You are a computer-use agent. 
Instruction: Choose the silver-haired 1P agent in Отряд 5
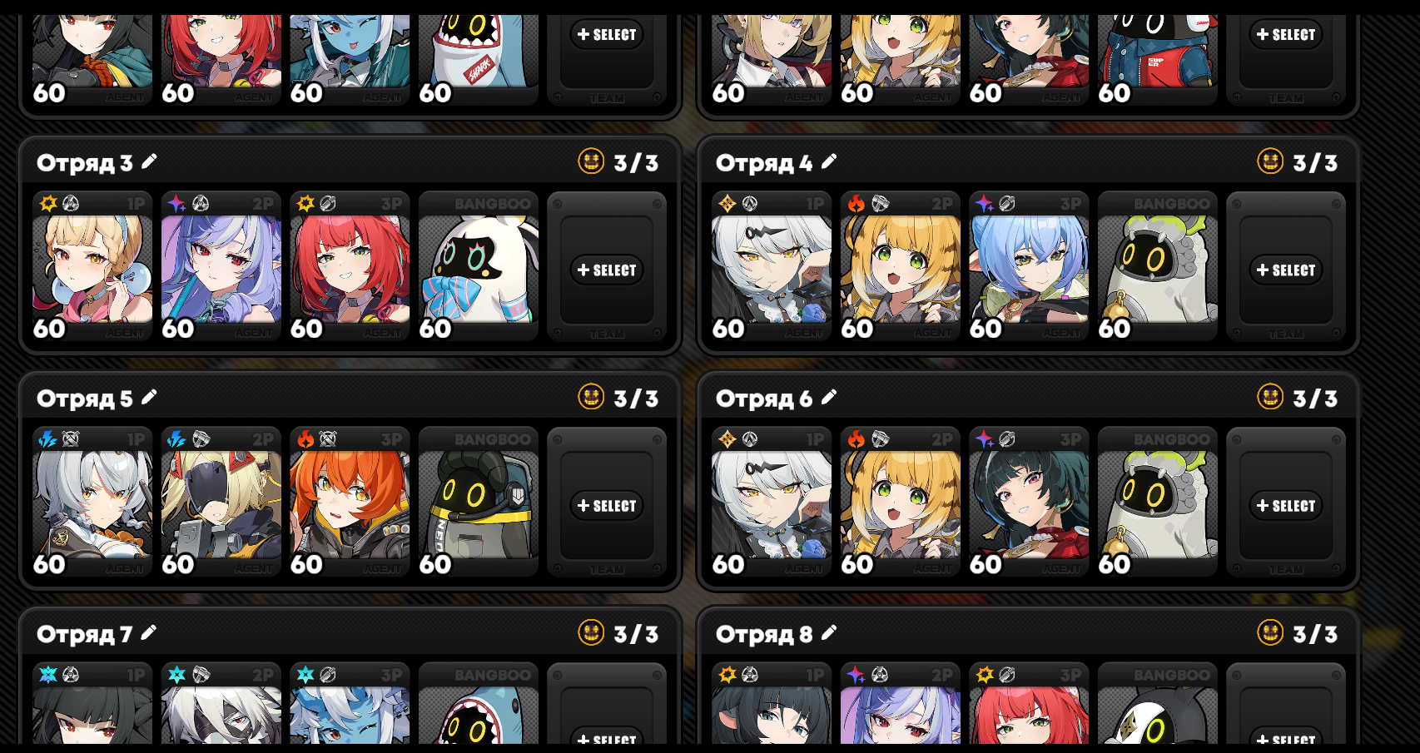[x=92, y=502]
